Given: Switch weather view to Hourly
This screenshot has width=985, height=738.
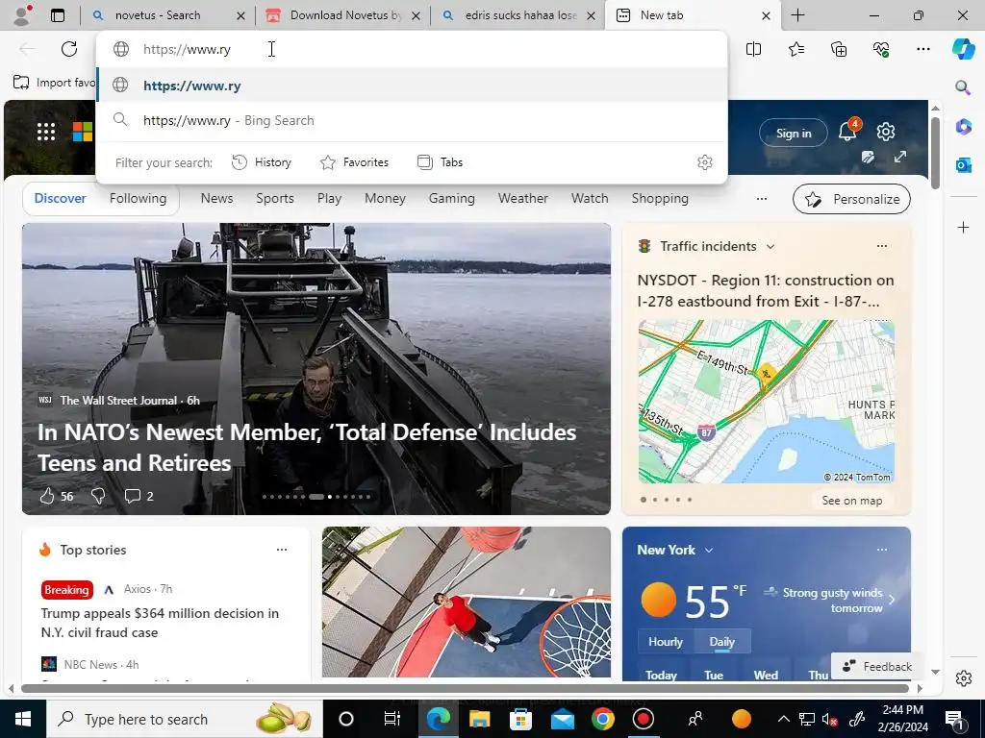Looking at the screenshot, I should [x=666, y=641].
